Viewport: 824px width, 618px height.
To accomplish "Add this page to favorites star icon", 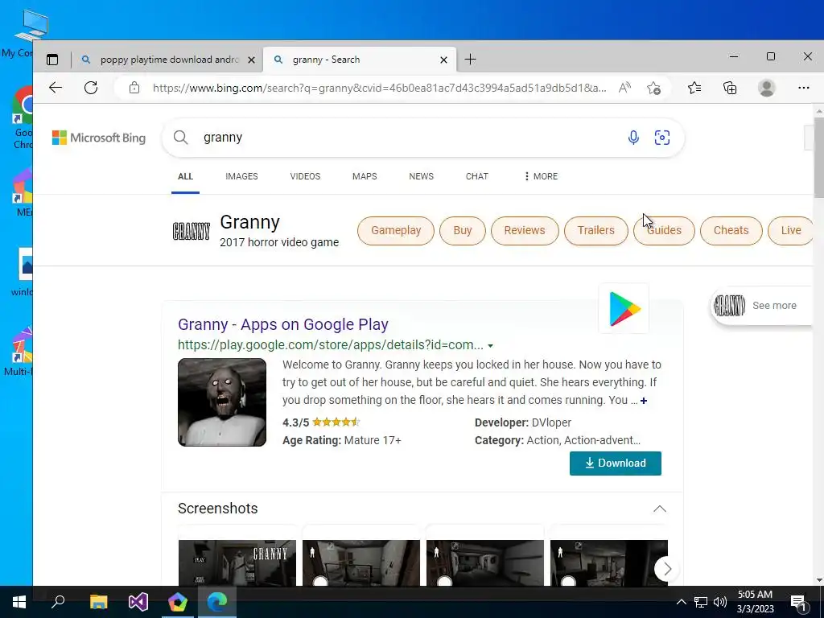I will (653, 88).
